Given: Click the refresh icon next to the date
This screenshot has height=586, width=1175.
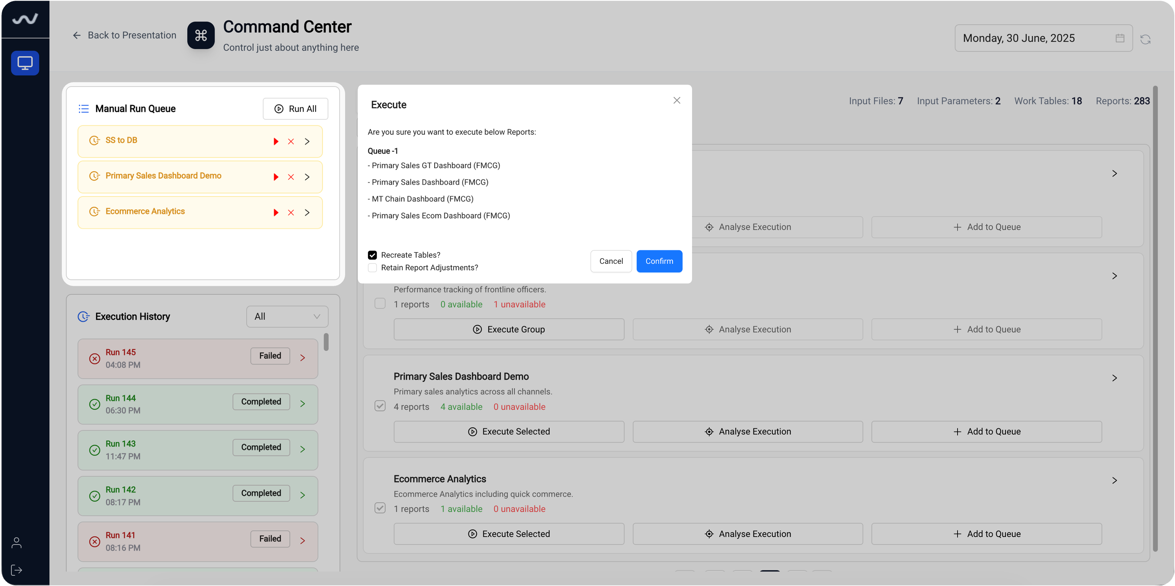Looking at the screenshot, I should coord(1145,39).
